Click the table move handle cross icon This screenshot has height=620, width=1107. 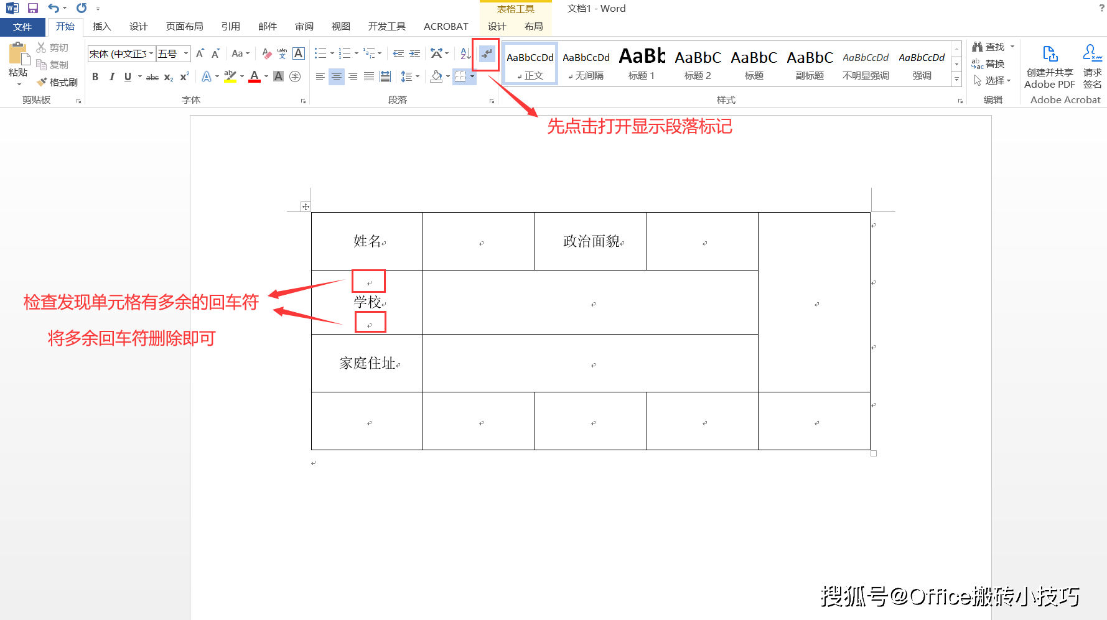click(x=306, y=206)
